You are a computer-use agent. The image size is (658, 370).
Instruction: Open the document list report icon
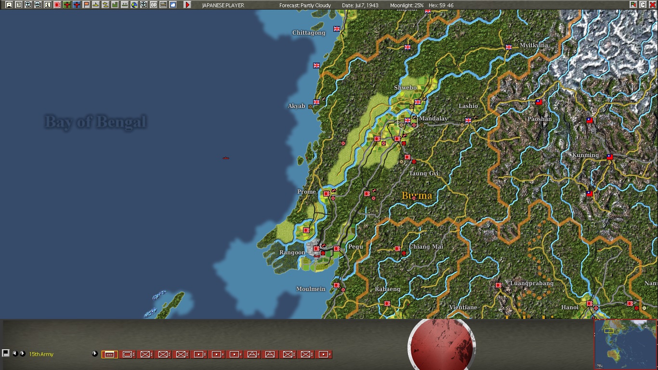point(19,5)
